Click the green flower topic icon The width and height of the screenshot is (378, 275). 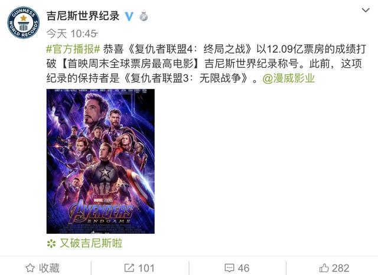click(x=51, y=244)
